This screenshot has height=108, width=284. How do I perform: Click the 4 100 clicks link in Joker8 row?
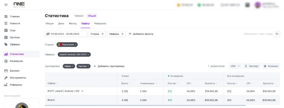(125, 91)
